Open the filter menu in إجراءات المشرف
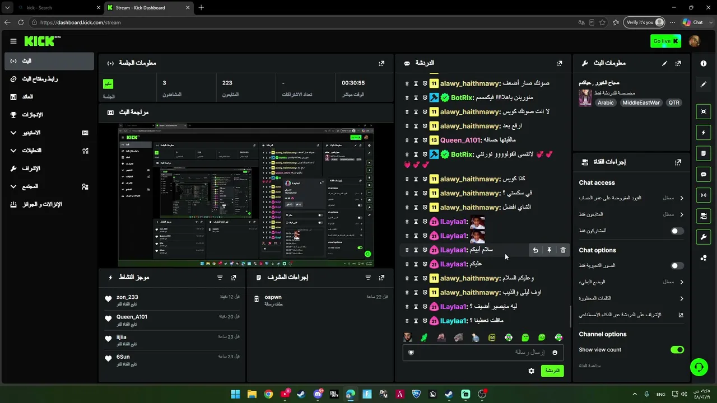 point(368,278)
